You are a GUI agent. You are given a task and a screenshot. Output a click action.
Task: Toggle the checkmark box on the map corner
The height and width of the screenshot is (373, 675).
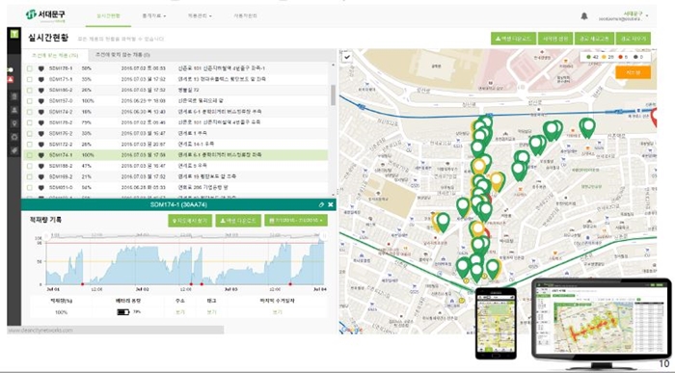click(x=347, y=57)
